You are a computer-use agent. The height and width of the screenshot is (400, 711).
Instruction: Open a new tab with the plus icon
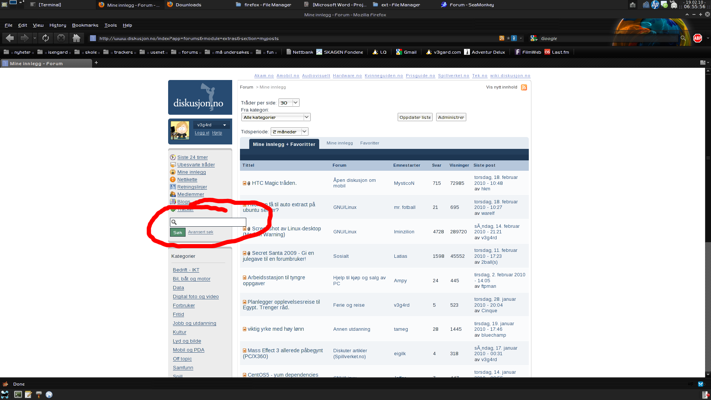[96, 63]
